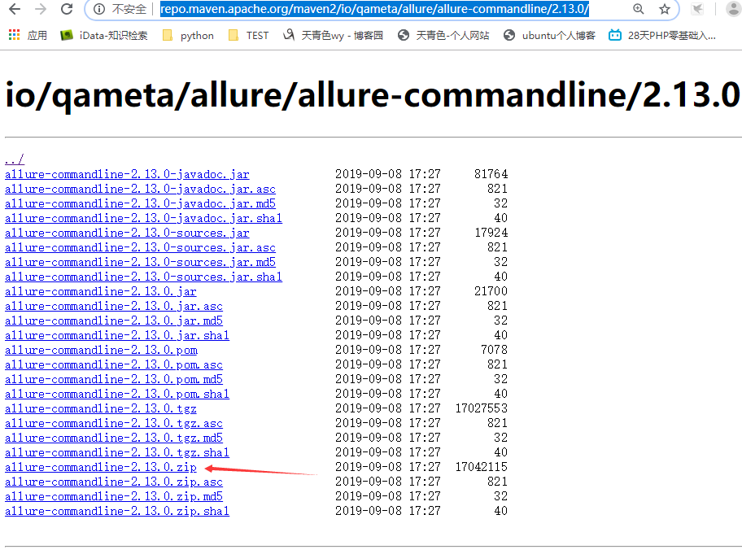Download allure-commandline-2.13.0-sources.jar

(127, 233)
